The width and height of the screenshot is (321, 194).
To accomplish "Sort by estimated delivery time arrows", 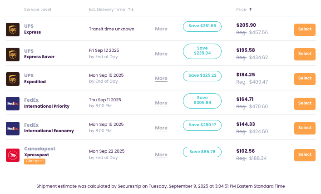I will click(x=131, y=9).
